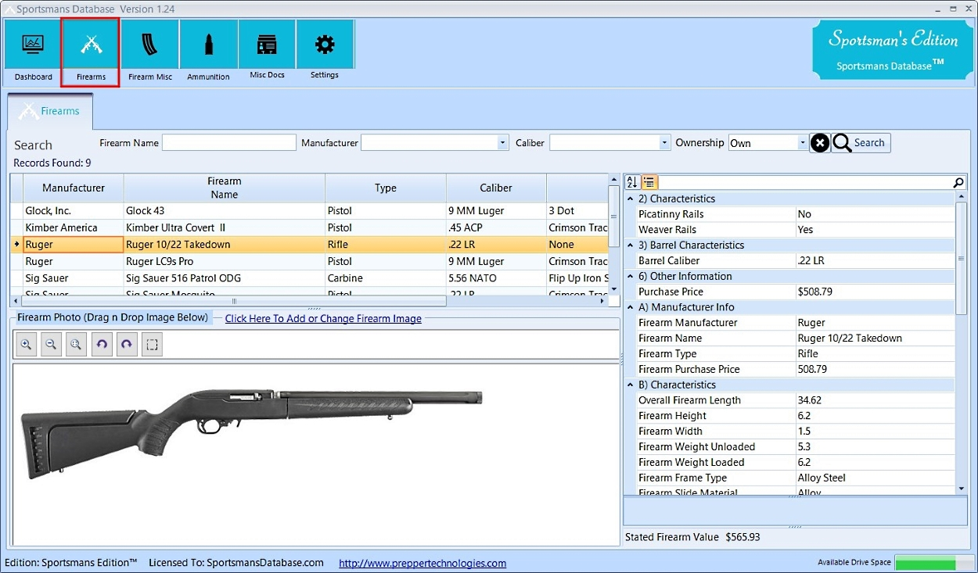Click the Stated Firearm Value '$565.93'
The image size is (978, 573).
tap(742, 537)
